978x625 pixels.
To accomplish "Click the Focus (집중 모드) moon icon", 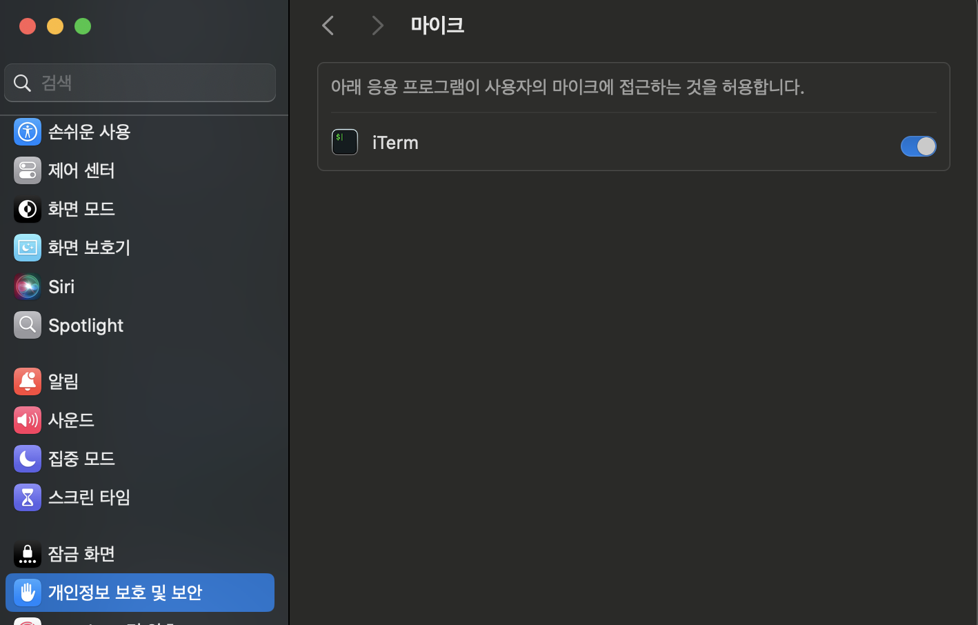I will tap(28, 459).
